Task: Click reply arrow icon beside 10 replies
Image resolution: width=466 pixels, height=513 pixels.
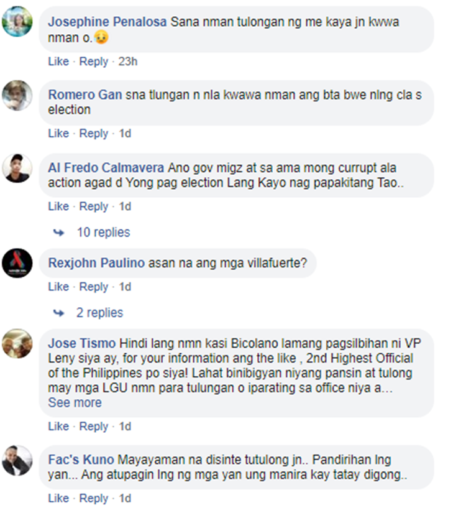Action: tap(59, 233)
